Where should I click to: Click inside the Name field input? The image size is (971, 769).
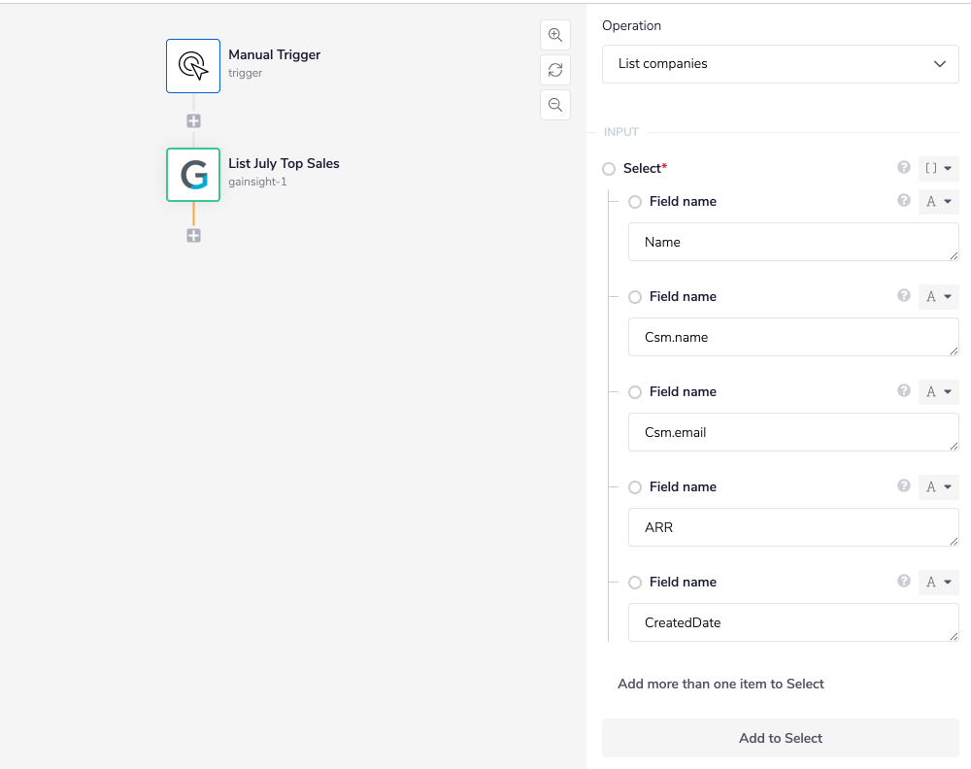pos(792,242)
